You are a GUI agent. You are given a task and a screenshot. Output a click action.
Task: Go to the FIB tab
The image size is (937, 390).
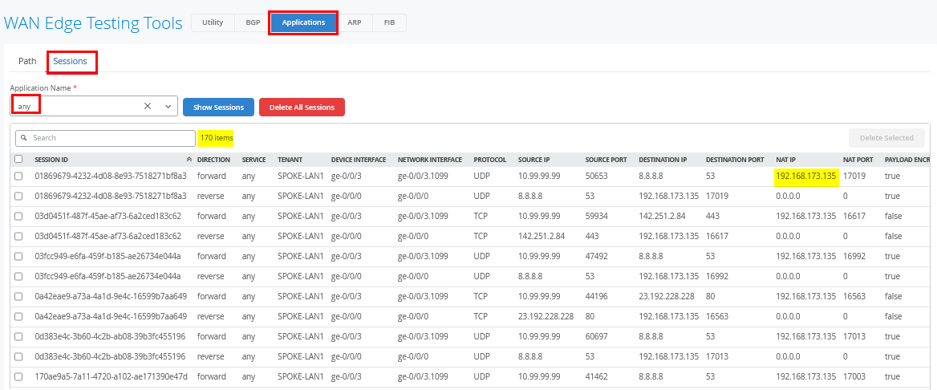pos(389,22)
